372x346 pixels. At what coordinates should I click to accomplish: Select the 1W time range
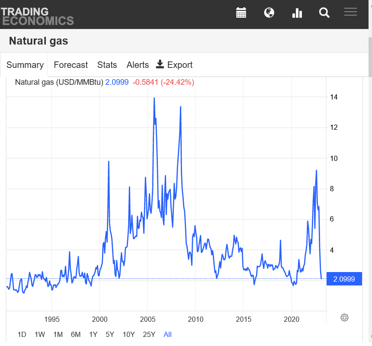(40, 334)
